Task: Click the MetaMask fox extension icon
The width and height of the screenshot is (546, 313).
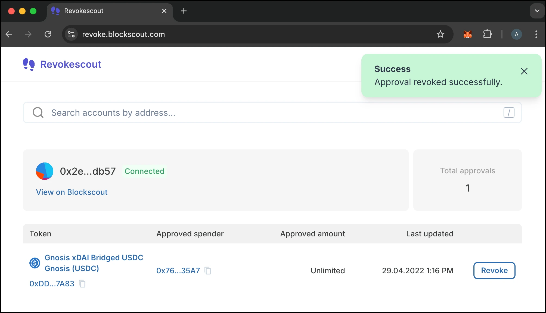Action: click(467, 34)
